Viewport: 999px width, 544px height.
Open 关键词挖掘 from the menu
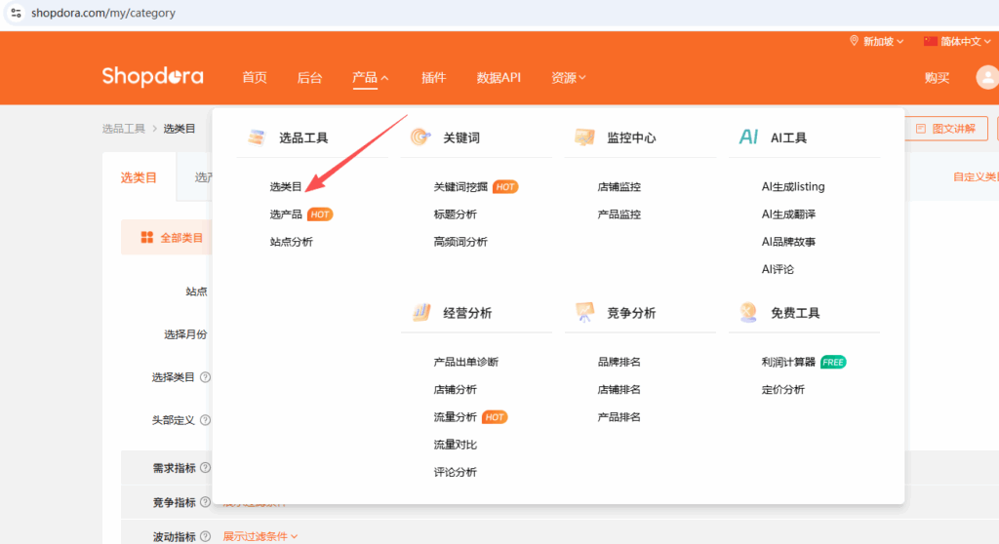tap(461, 186)
